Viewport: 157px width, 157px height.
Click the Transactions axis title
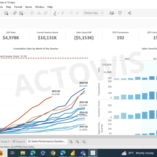99,89
